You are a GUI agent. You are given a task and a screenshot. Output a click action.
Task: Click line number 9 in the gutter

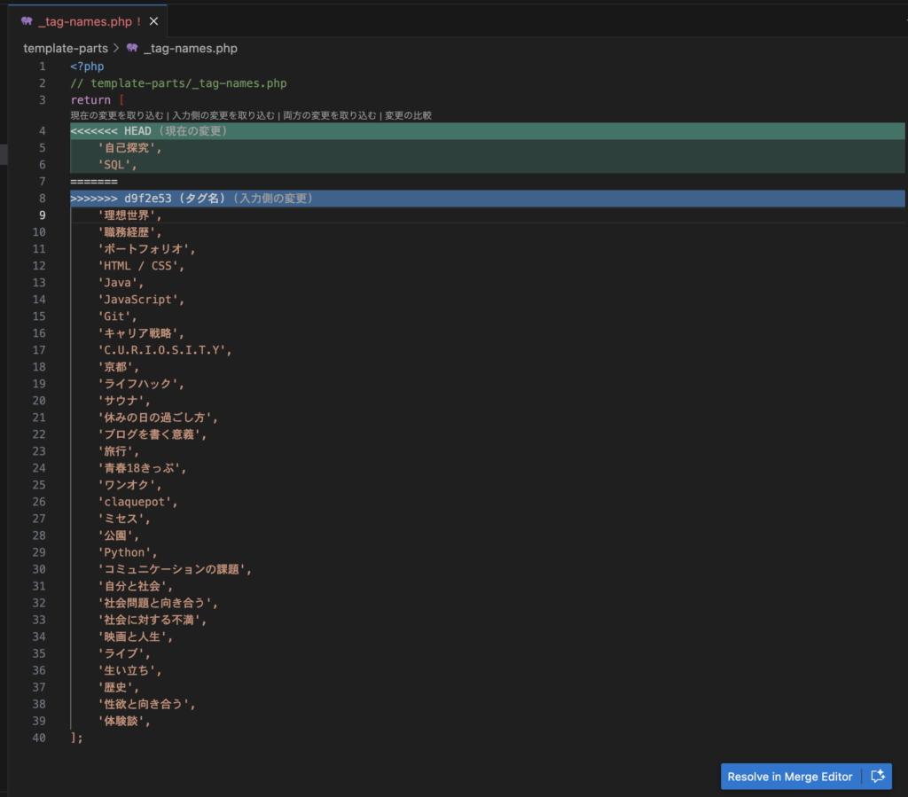[42, 215]
